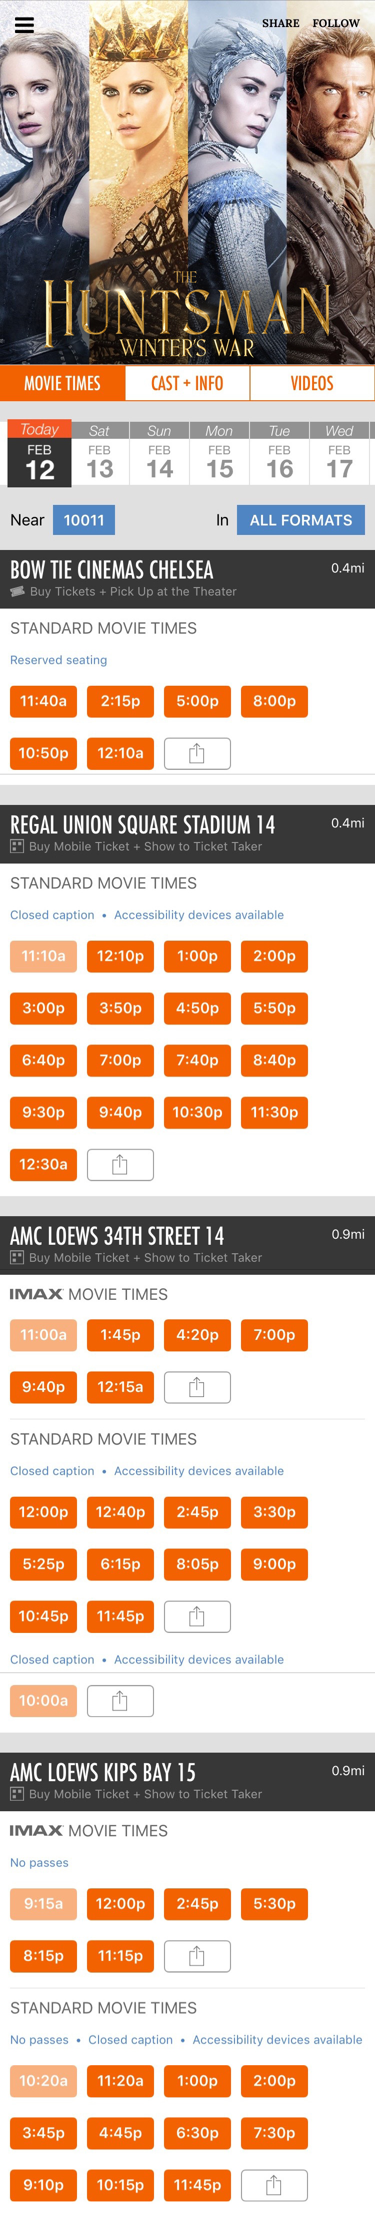Switch to the CAST + INFO tab
Image resolution: width=375 pixels, height=2229 pixels.
pyautogui.click(x=187, y=383)
